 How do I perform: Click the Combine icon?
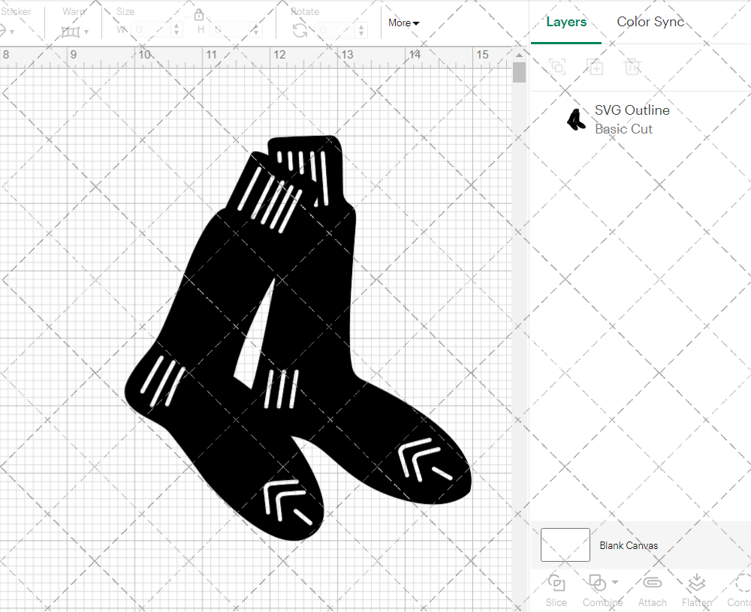(x=596, y=583)
